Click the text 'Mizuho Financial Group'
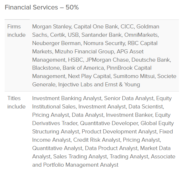183x179 pixels. [84, 51]
